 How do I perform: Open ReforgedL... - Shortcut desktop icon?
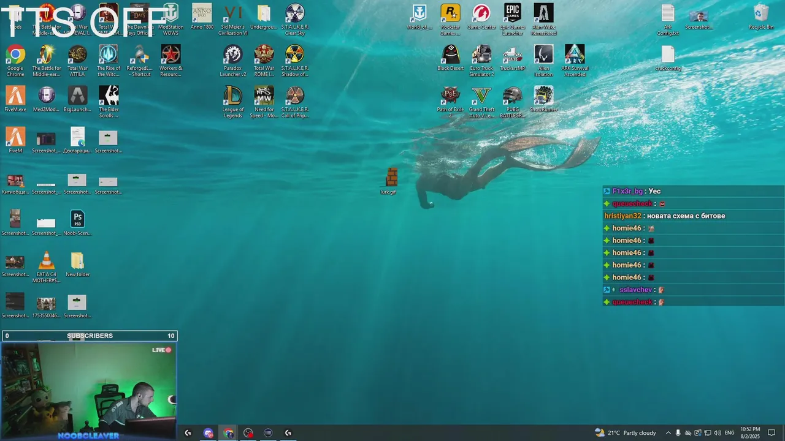pyautogui.click(x=140, y=61)
